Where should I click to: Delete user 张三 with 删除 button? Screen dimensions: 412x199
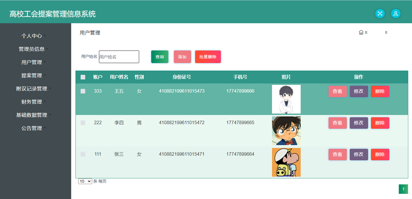click(x=380, y=154)
